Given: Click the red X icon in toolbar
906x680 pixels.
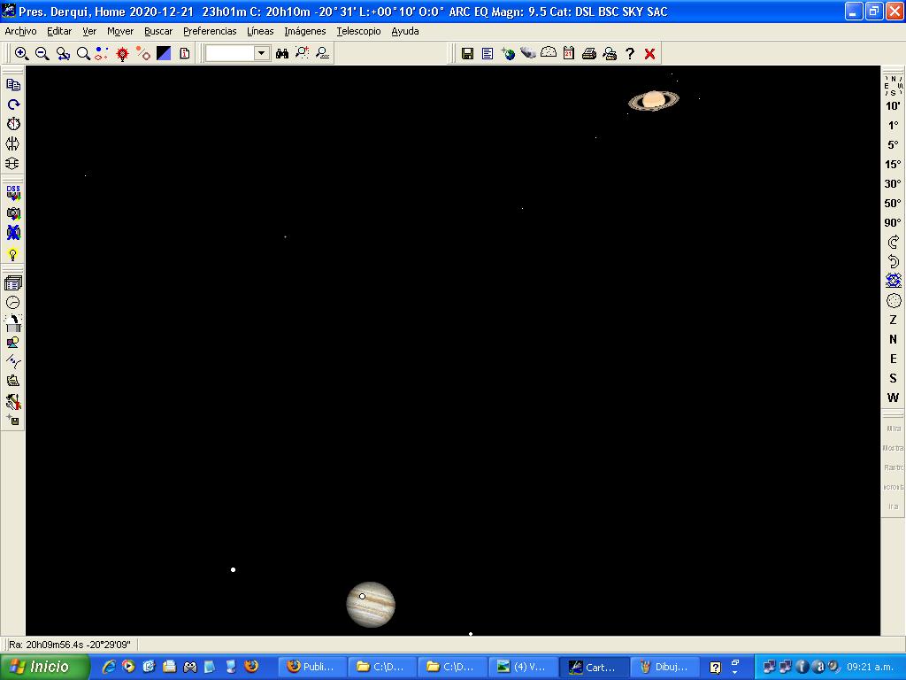Looking at the screenshot, I should 650,53.
